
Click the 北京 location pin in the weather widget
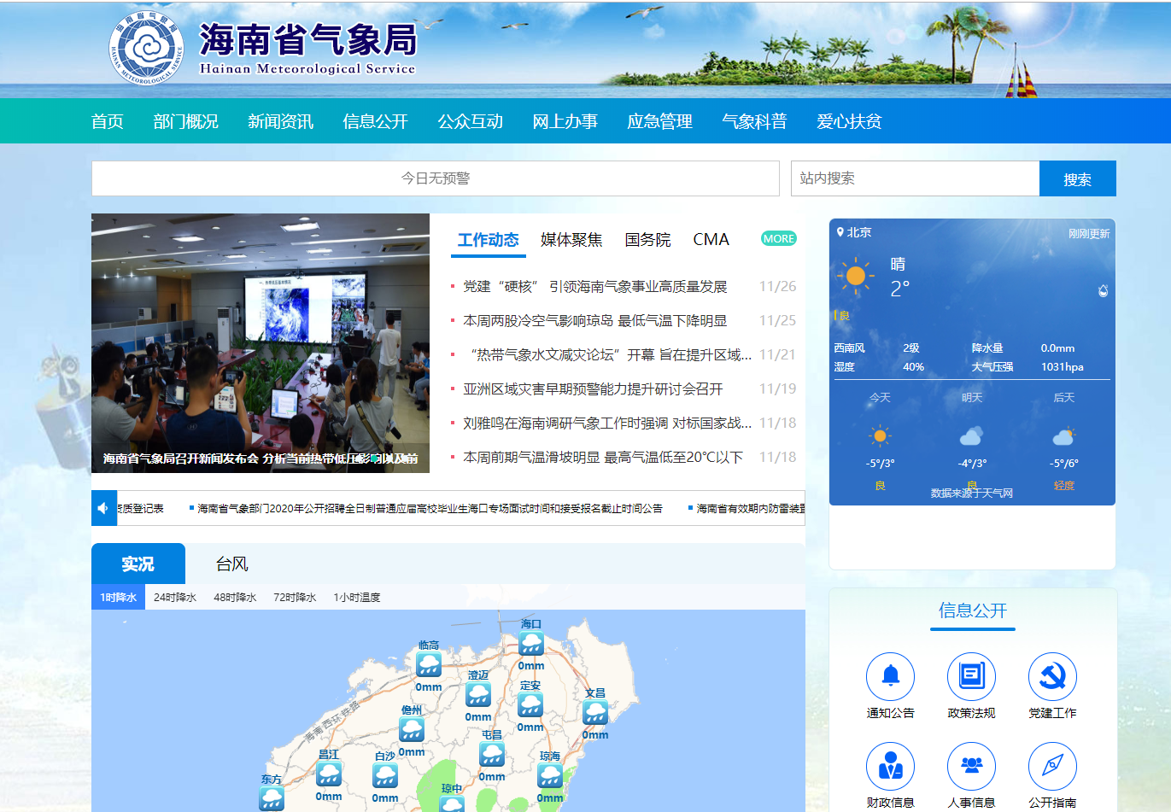(840, 232)
